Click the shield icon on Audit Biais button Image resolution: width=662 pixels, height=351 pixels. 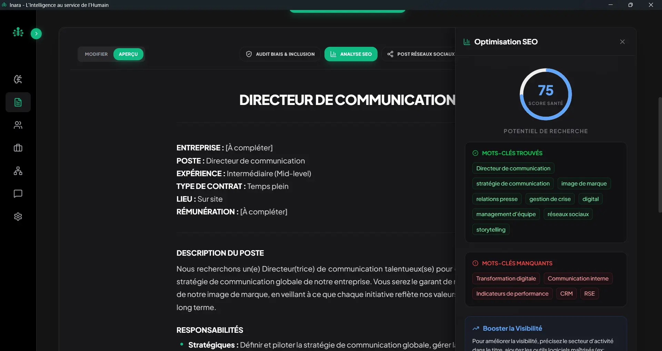coord(249,54)
